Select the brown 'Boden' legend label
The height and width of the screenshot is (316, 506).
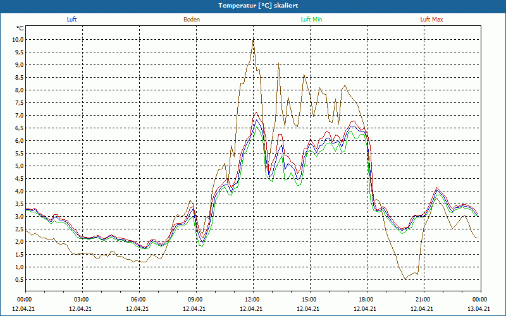[192, 20]
